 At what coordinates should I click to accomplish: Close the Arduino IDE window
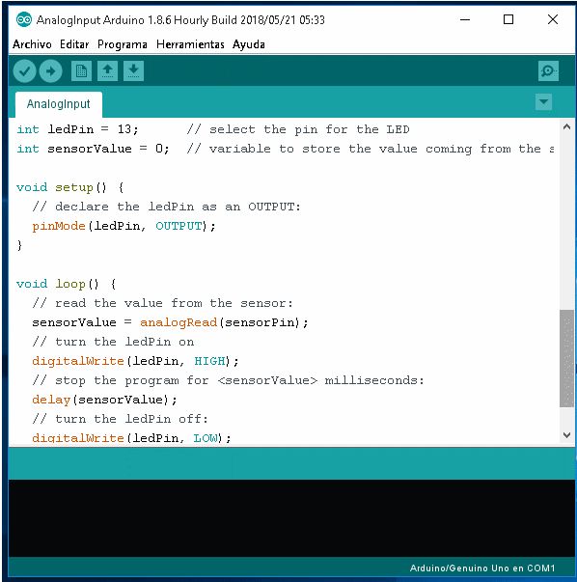point(553,19)
